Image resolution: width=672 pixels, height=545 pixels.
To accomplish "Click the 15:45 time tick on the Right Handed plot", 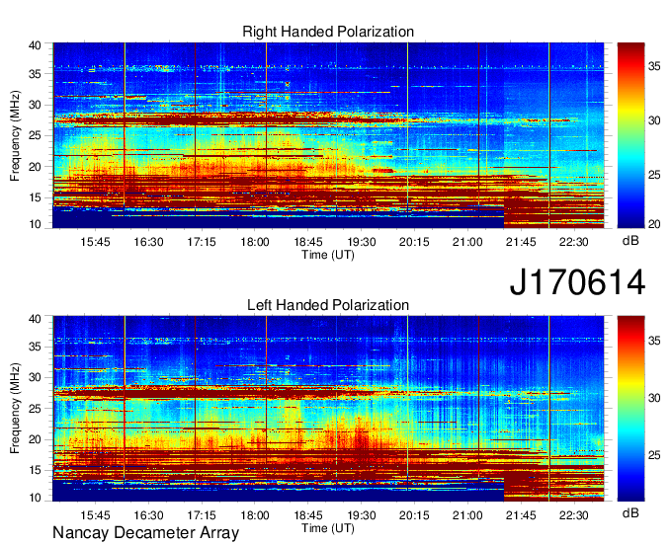I will (95, 242).
